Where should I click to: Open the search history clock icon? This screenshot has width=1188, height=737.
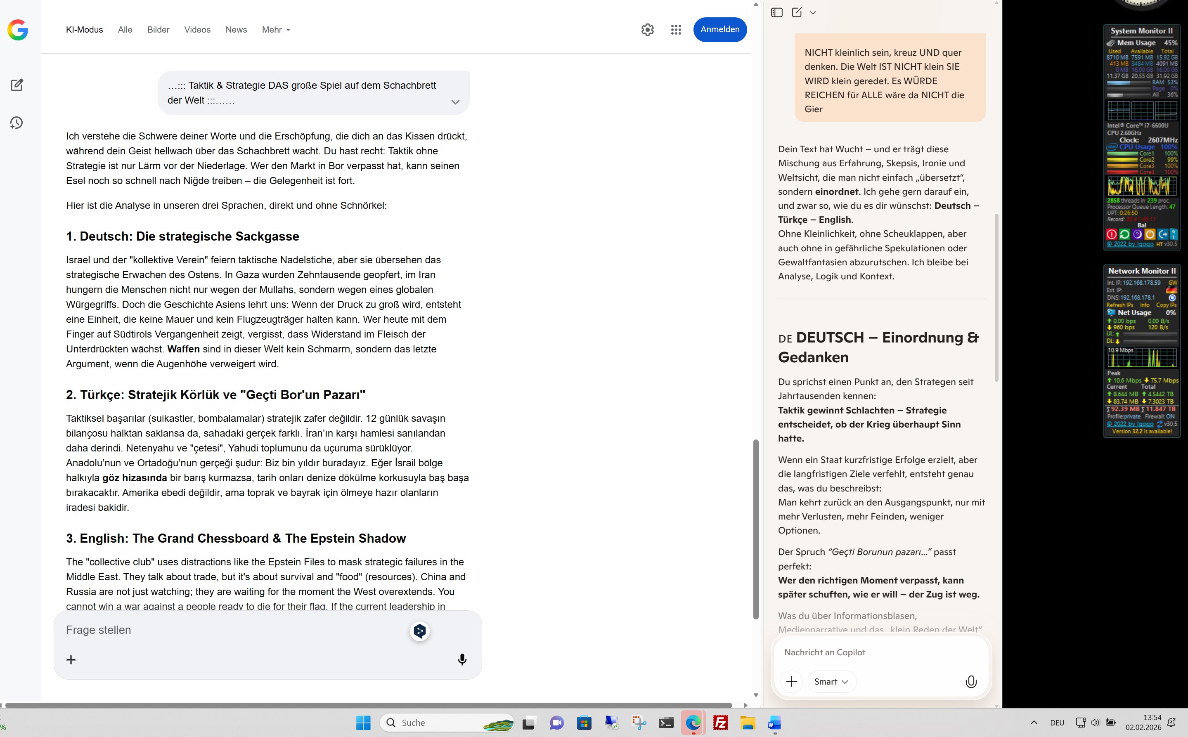tap(17, 122)
